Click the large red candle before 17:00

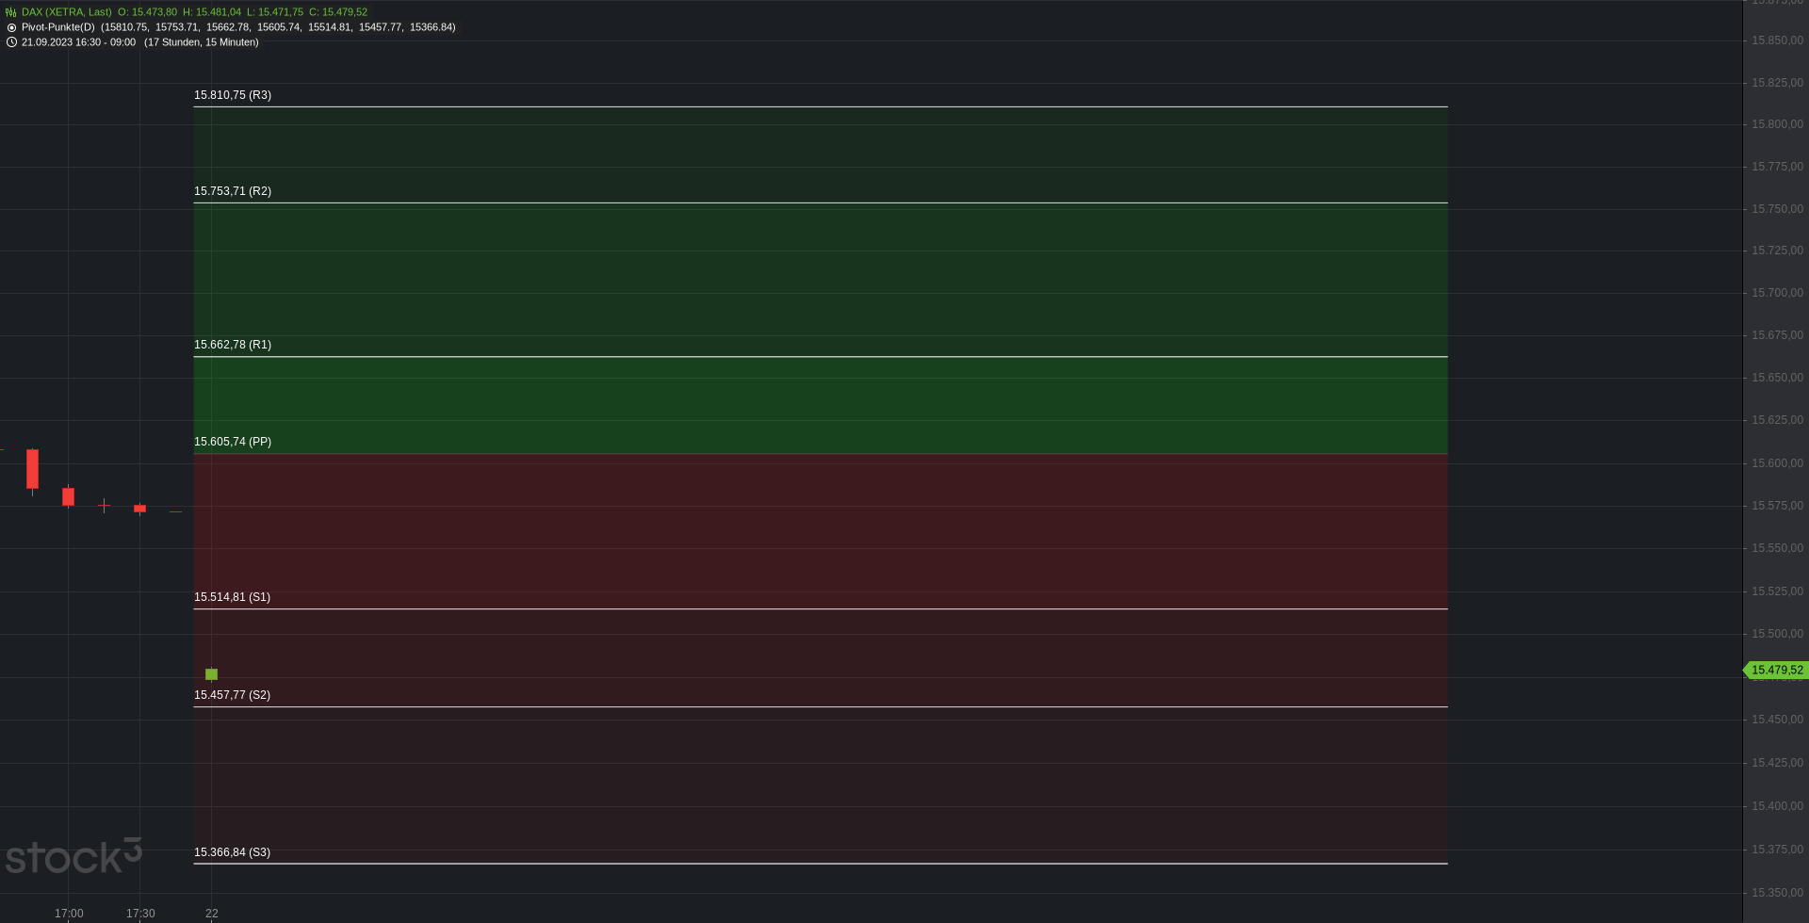click(32, 470)
